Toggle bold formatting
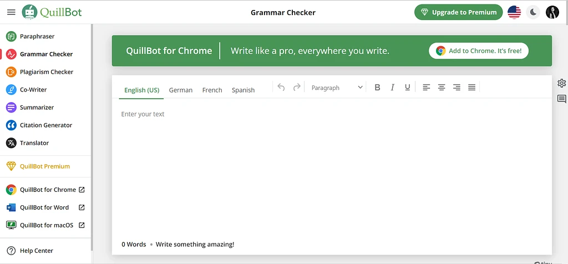The image size is (568, 264). pos(377,87)
